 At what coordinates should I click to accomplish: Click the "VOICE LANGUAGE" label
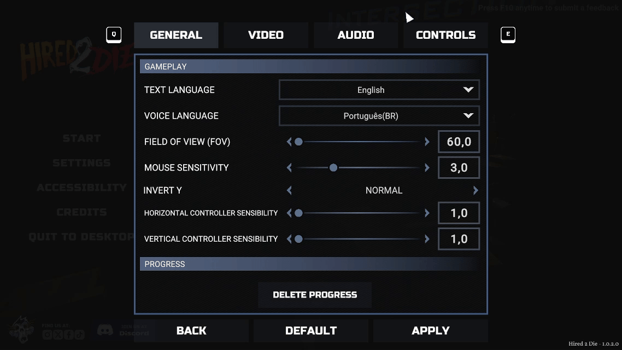[x=181, y=116]
